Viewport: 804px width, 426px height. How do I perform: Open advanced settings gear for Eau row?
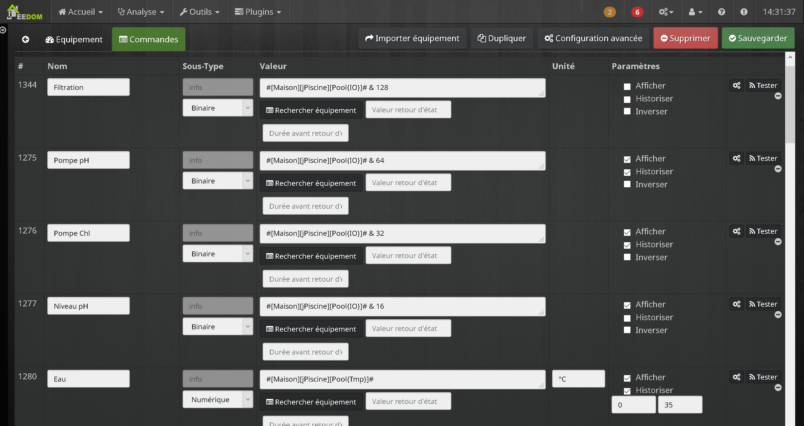(x=737, y=377)
